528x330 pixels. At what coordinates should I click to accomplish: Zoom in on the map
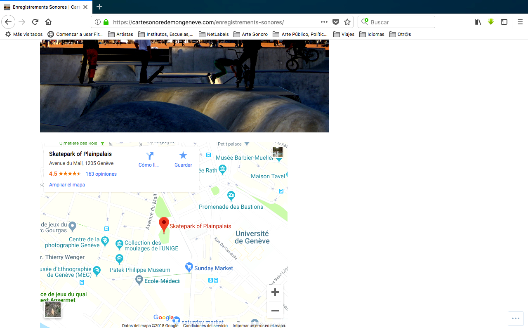[275, 292]
